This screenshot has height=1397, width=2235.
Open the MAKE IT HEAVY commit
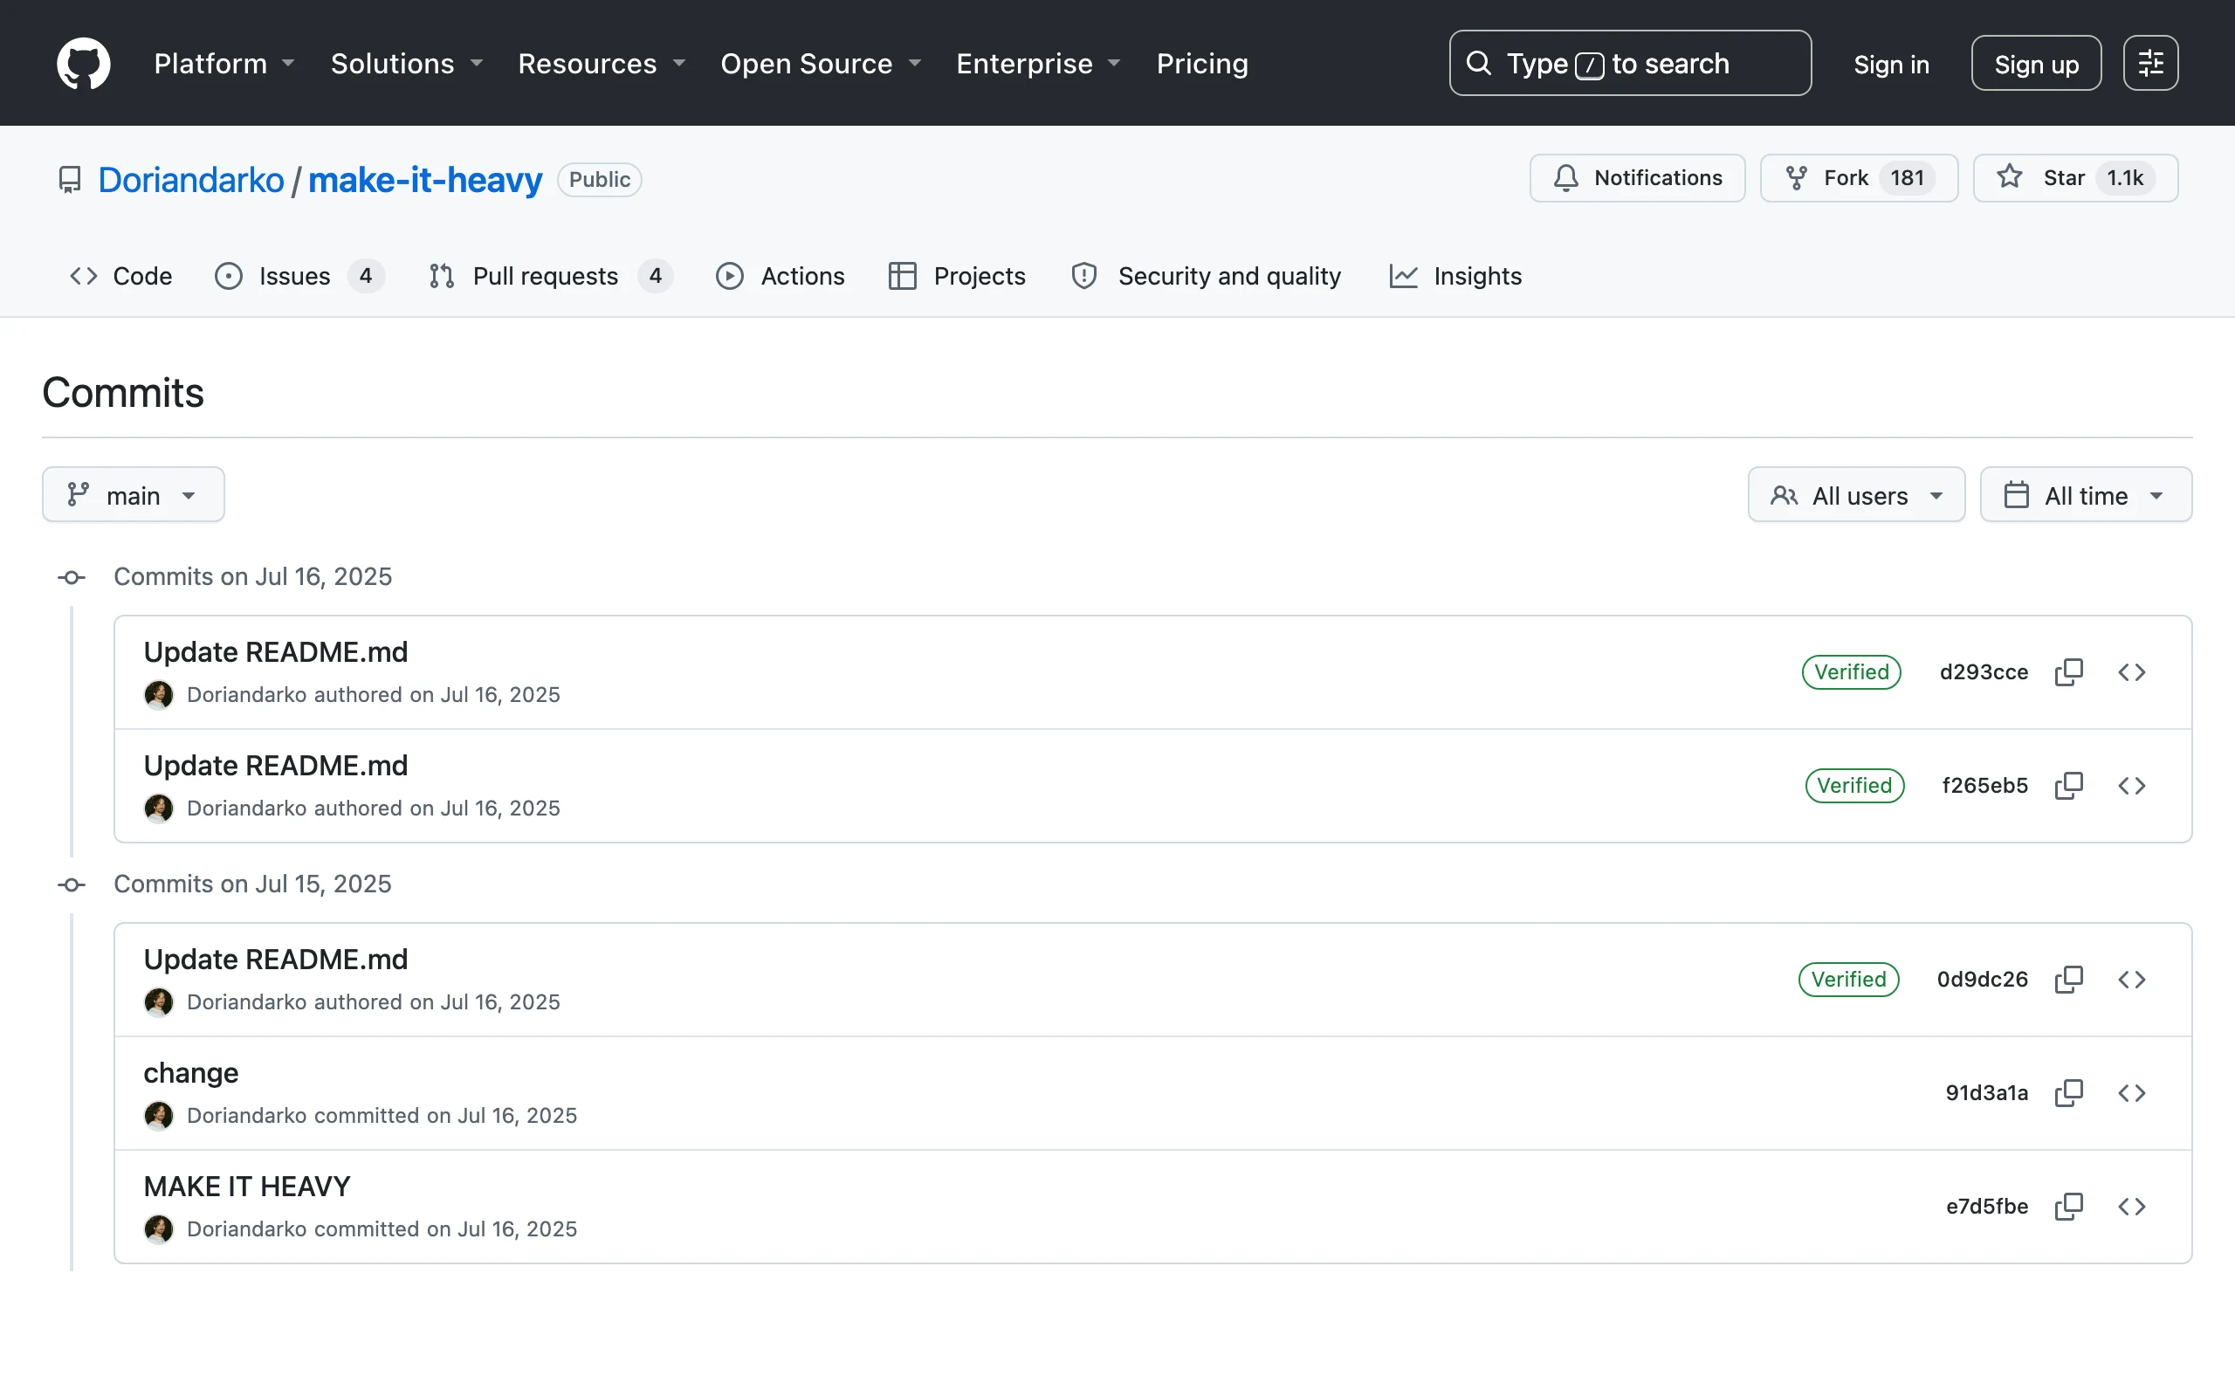tap(246, 1187)
